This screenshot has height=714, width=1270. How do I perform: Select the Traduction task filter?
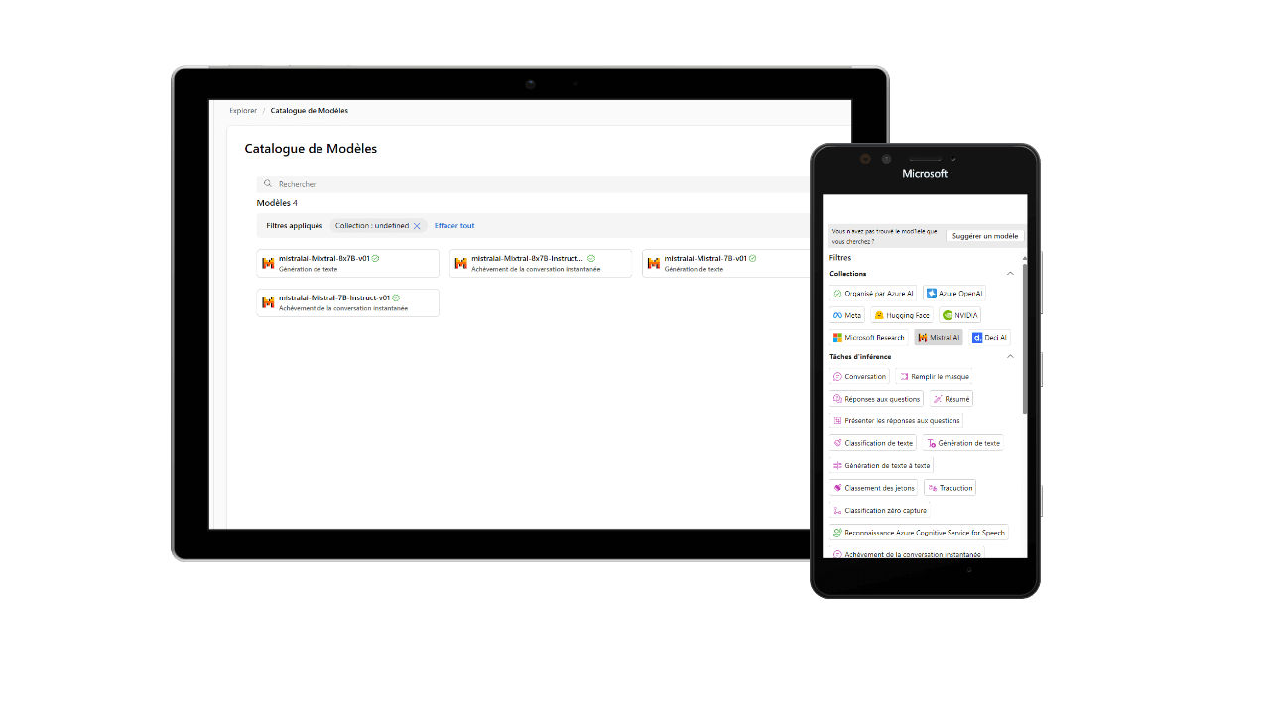point(951,488)
